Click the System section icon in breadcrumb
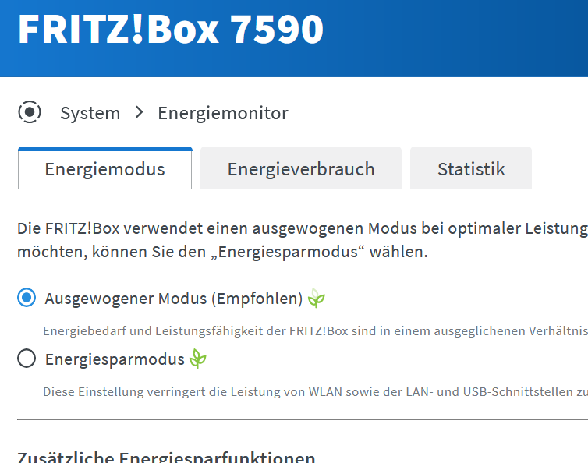Image resolution: width=588 pixels, height=463 pixels. (x=30, y=111)
